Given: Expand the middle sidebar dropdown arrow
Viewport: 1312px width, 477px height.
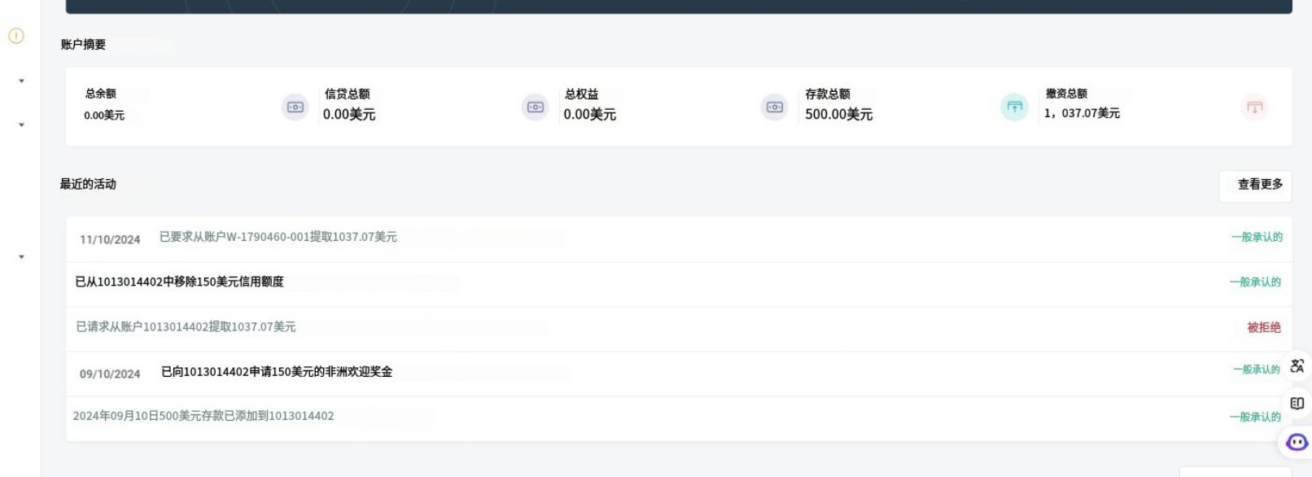Looking at the screenshot, I should (x=21, y=125).
